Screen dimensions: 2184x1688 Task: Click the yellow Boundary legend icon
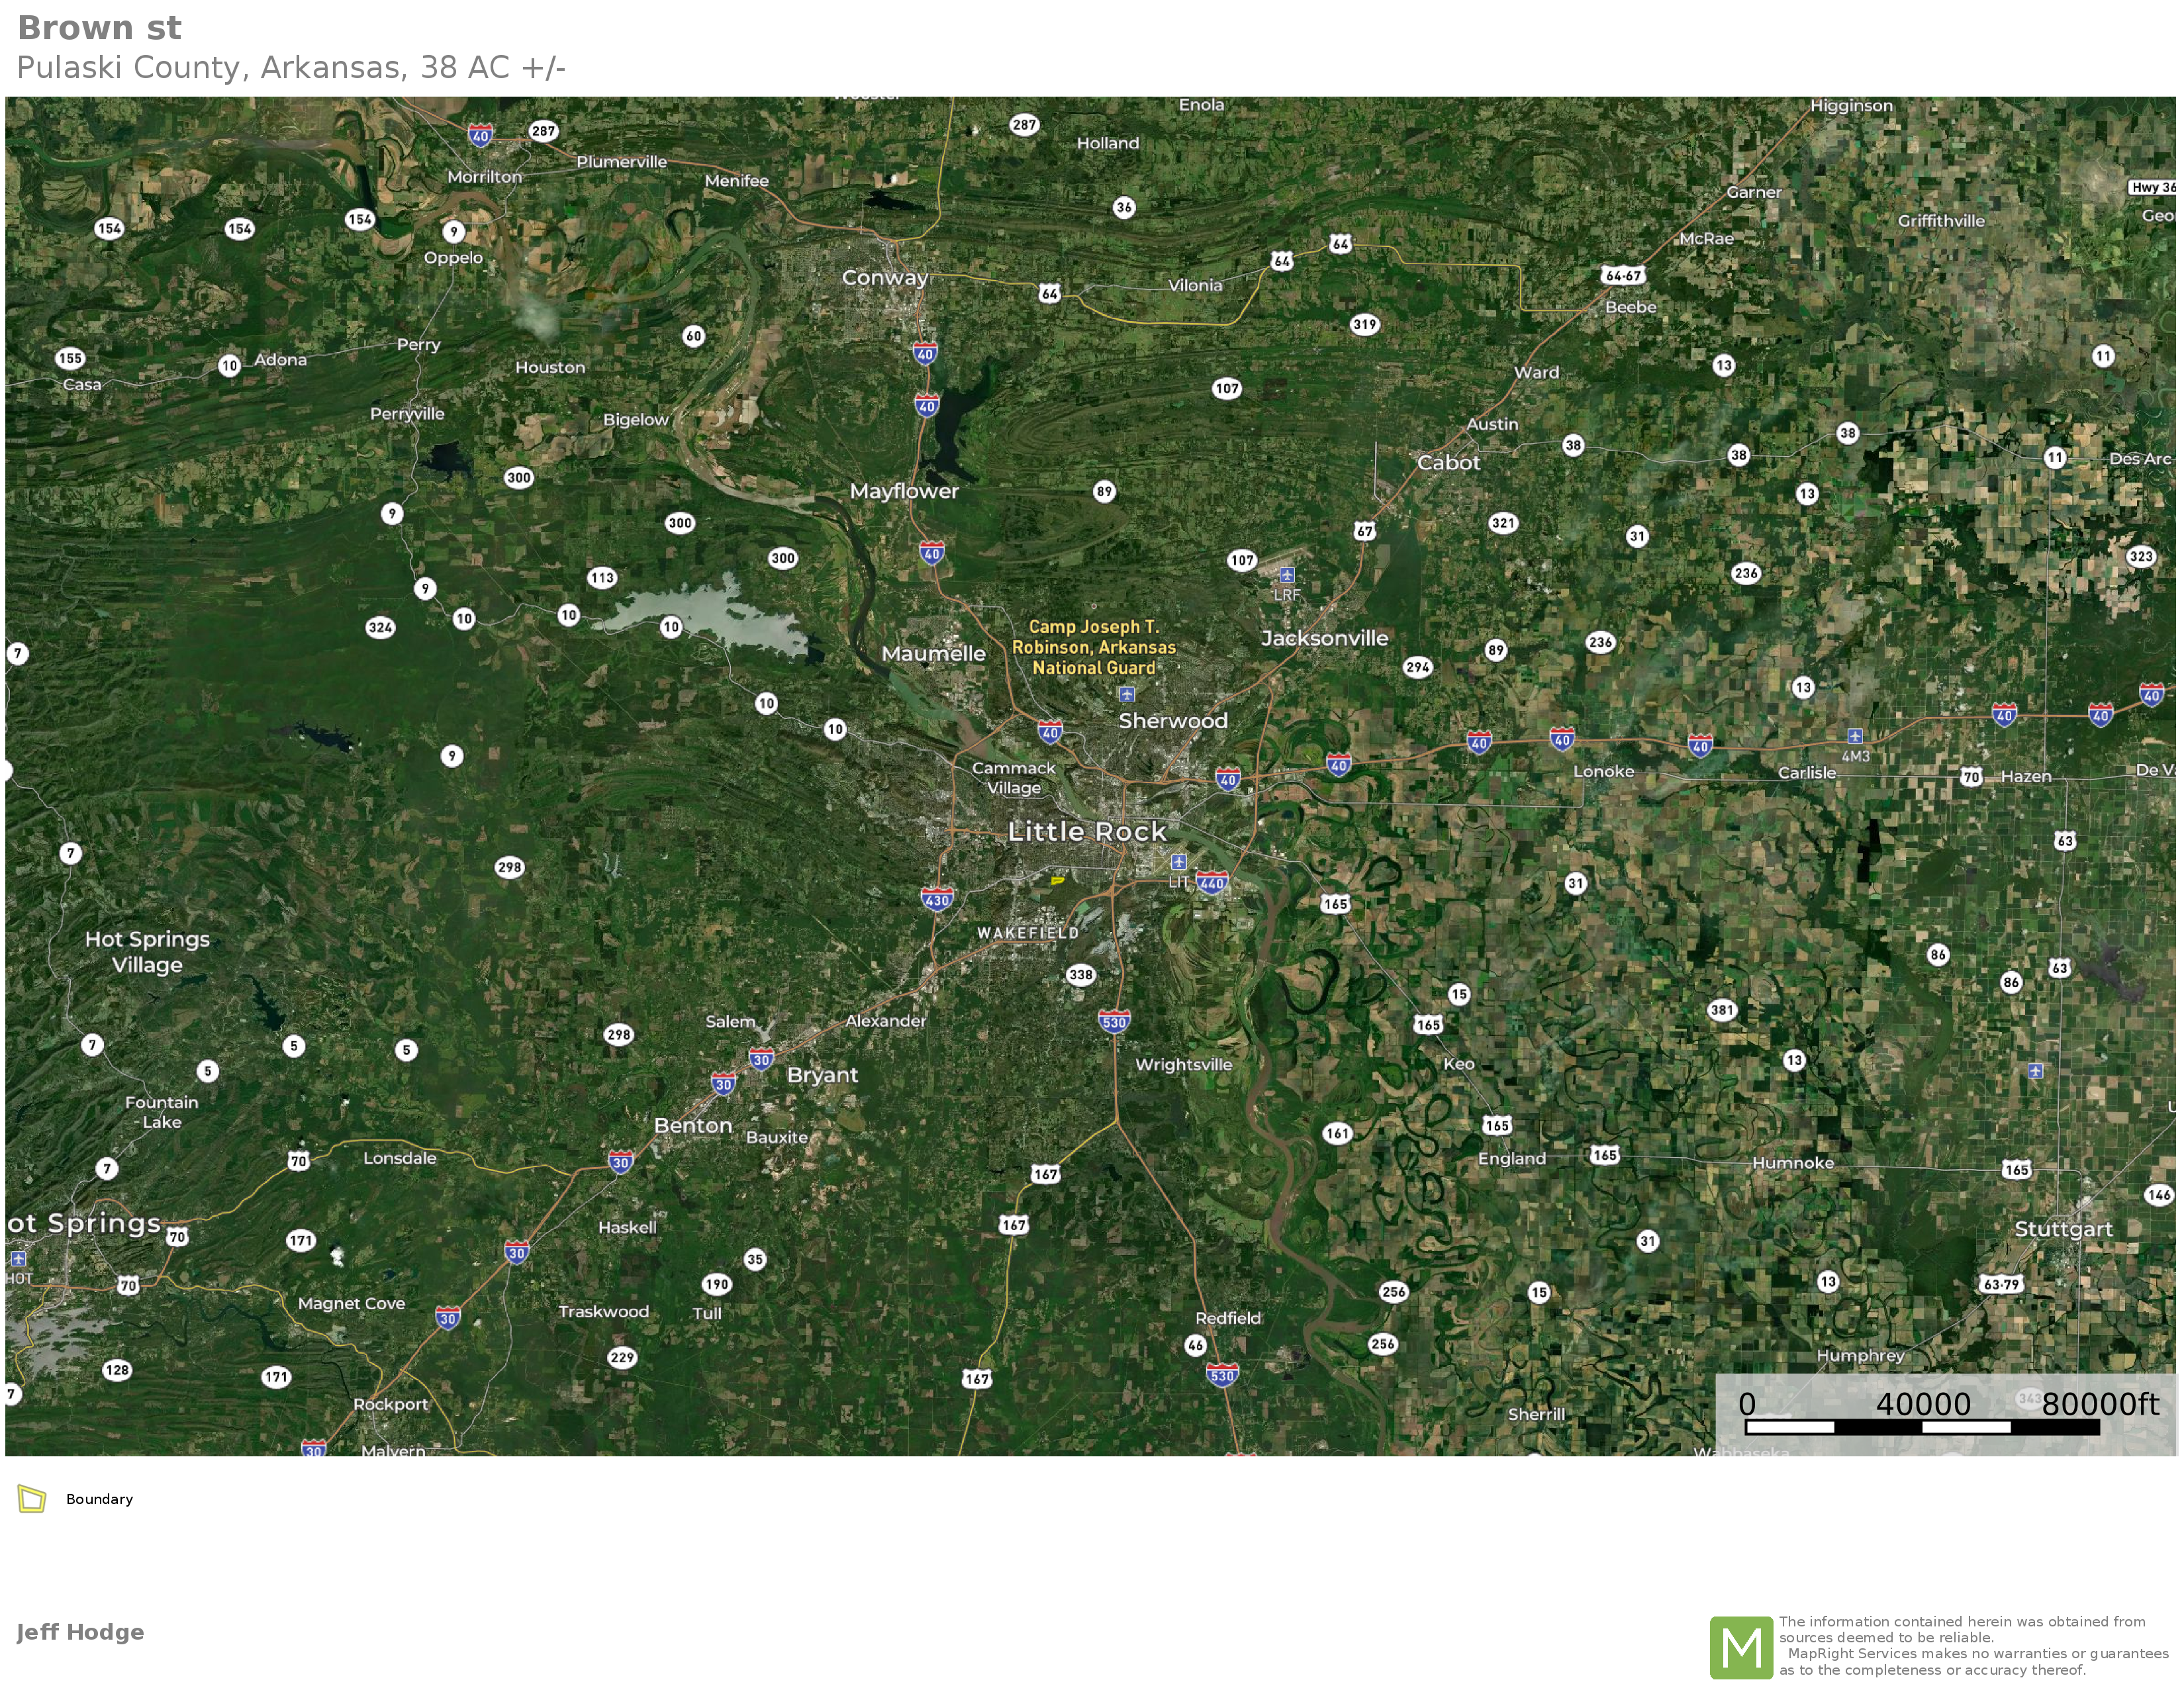[32, 1499]
